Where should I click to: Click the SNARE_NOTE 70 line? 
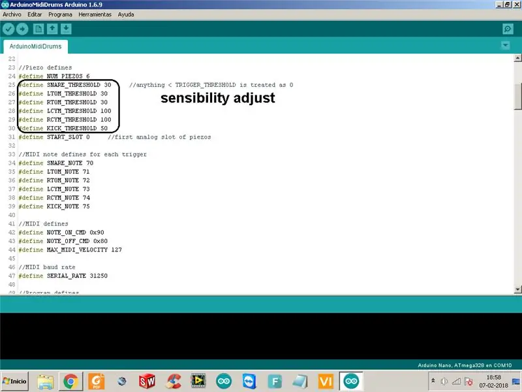tap(55, 163)
